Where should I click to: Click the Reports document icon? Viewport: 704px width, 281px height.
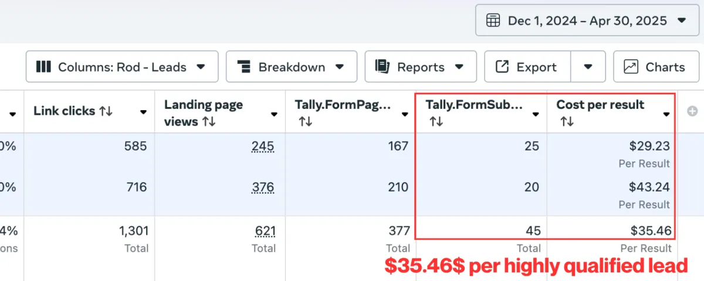(383, 67)
